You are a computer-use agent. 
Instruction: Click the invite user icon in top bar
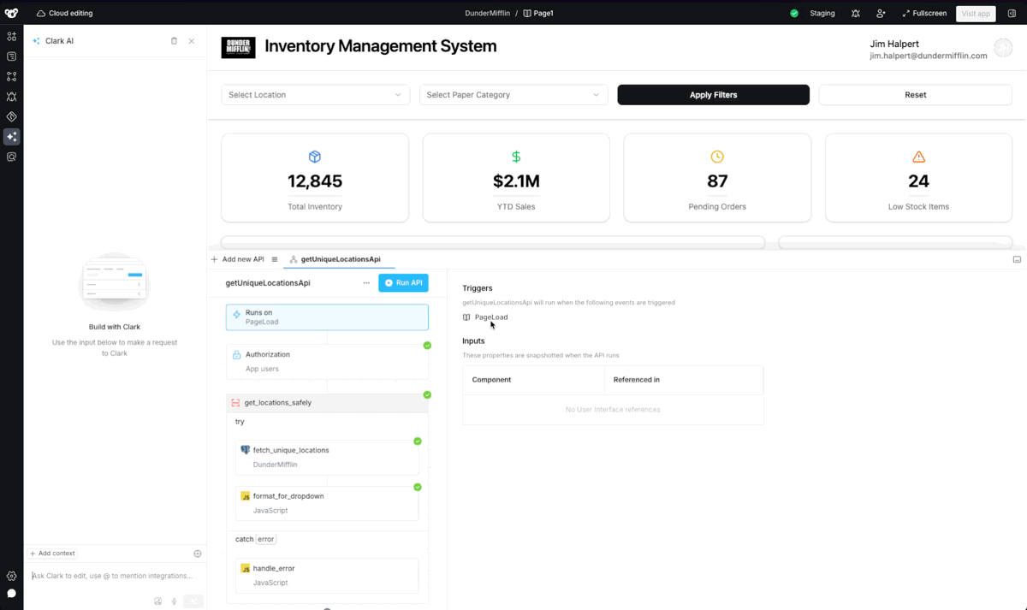coord(881,14)
